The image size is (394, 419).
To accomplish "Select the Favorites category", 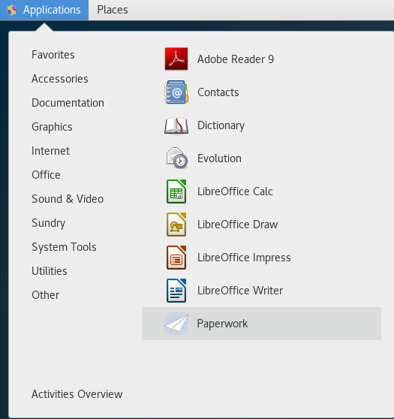I will (x=53, y=55).
